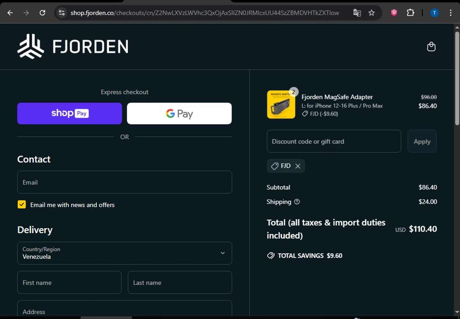
Task: Open the pink shield extension
Action: tap(394, 13)
